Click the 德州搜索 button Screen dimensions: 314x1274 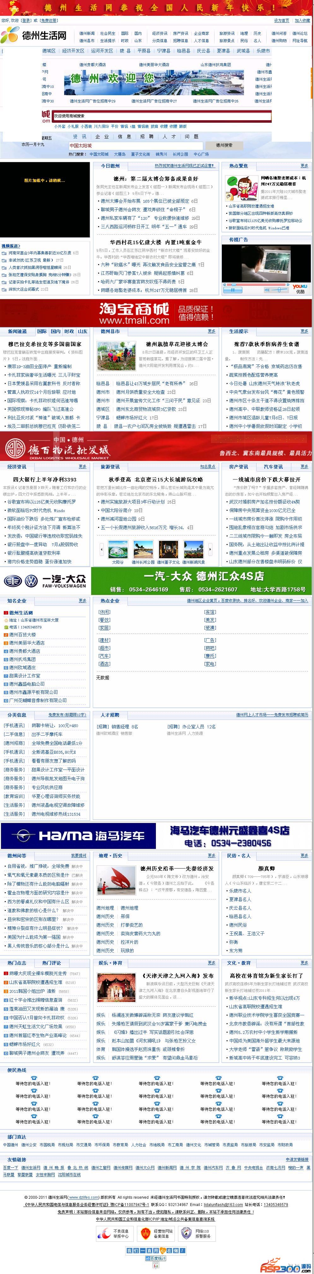[224, 145]
